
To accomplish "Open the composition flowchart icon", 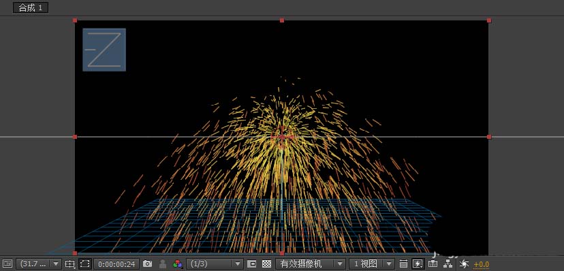I will (x=448, y=264).
